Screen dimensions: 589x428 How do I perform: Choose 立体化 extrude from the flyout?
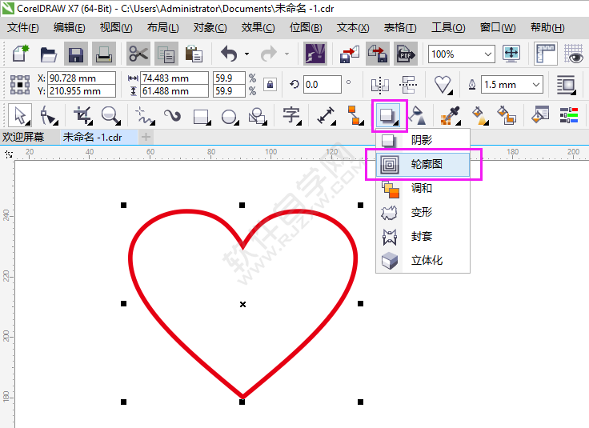(423, 261)
